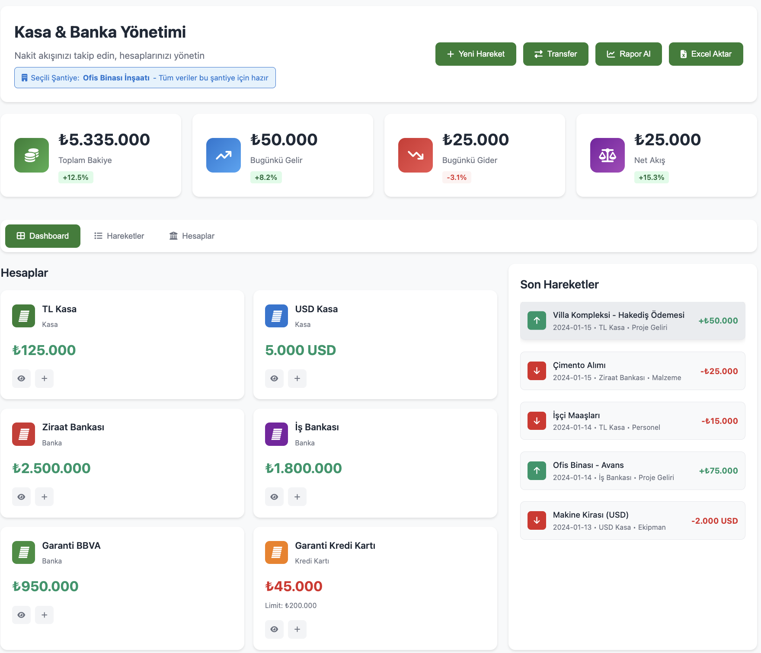
Task: Add a transaction to the Ziraat Bankası account
Action: [x=44, y=497]
